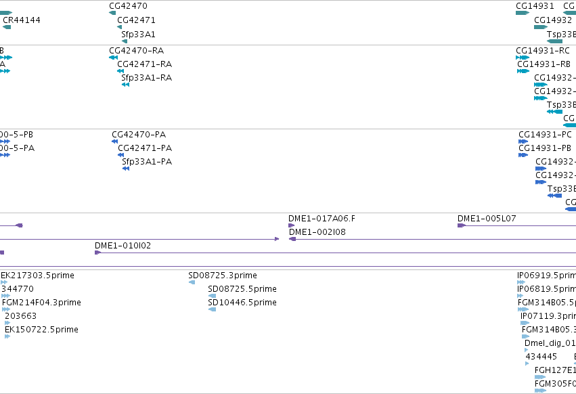Click the SD08725.3prime EST arrow glyph

click(192, 282)
